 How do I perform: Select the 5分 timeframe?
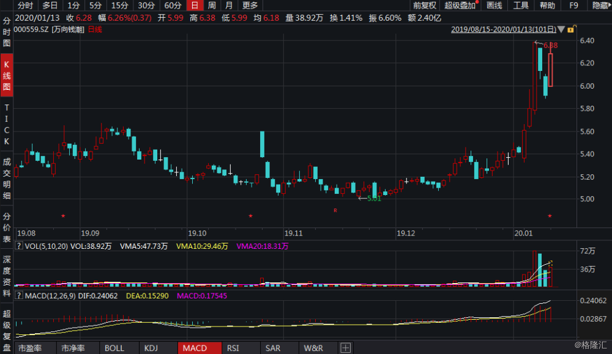pyautogui.click(x=95, y=6)
